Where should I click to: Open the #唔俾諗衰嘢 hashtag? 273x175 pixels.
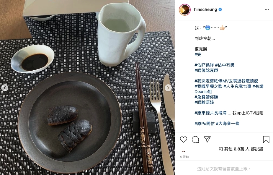click(206, 70)
